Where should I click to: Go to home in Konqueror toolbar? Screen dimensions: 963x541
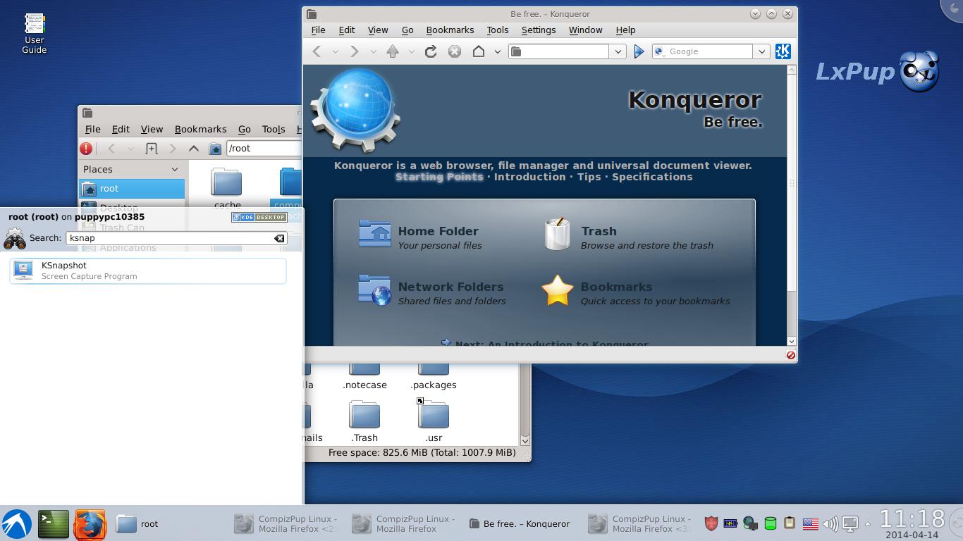click(x=479, y=51)
